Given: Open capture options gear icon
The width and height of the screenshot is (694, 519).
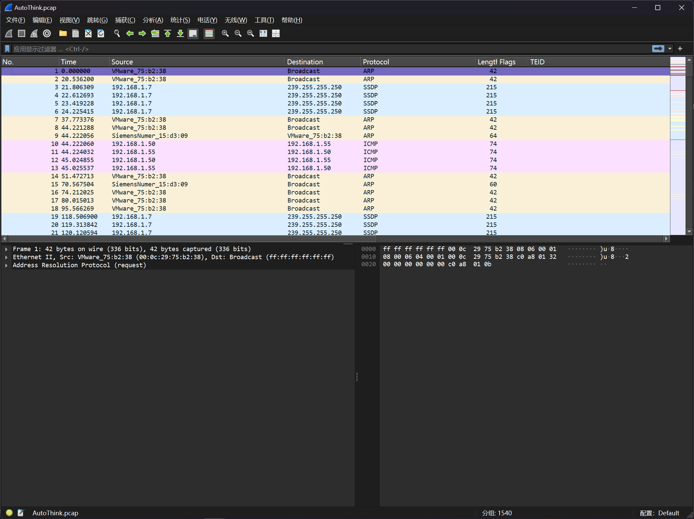Looking at the screenshot, I should pos(47,33).
